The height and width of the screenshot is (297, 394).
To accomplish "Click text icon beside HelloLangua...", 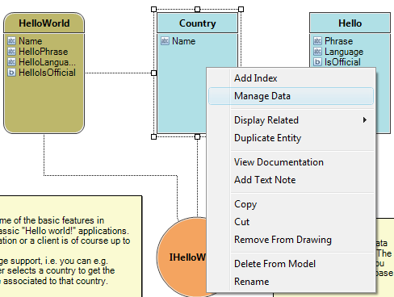I will pos(11,62).
